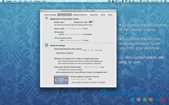Click the Advanced settings gear icon
The width and height of the screenshot is (169, 105).
46,46
